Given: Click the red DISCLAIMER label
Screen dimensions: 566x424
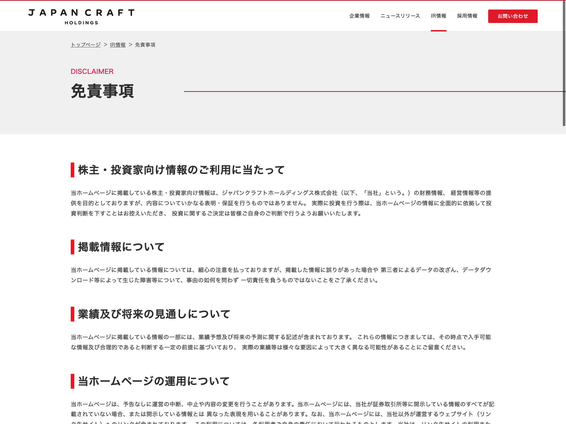Looking at the screenshot, I should click(x=92, y=71).
